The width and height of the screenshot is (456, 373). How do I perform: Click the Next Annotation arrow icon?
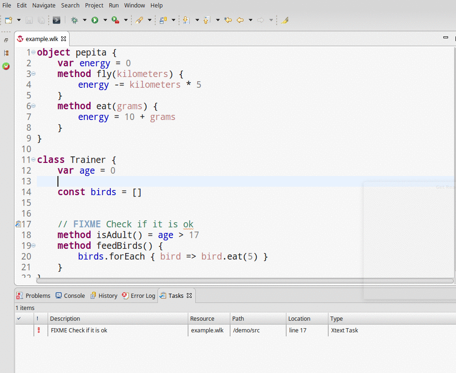click(x=186, y=20)
